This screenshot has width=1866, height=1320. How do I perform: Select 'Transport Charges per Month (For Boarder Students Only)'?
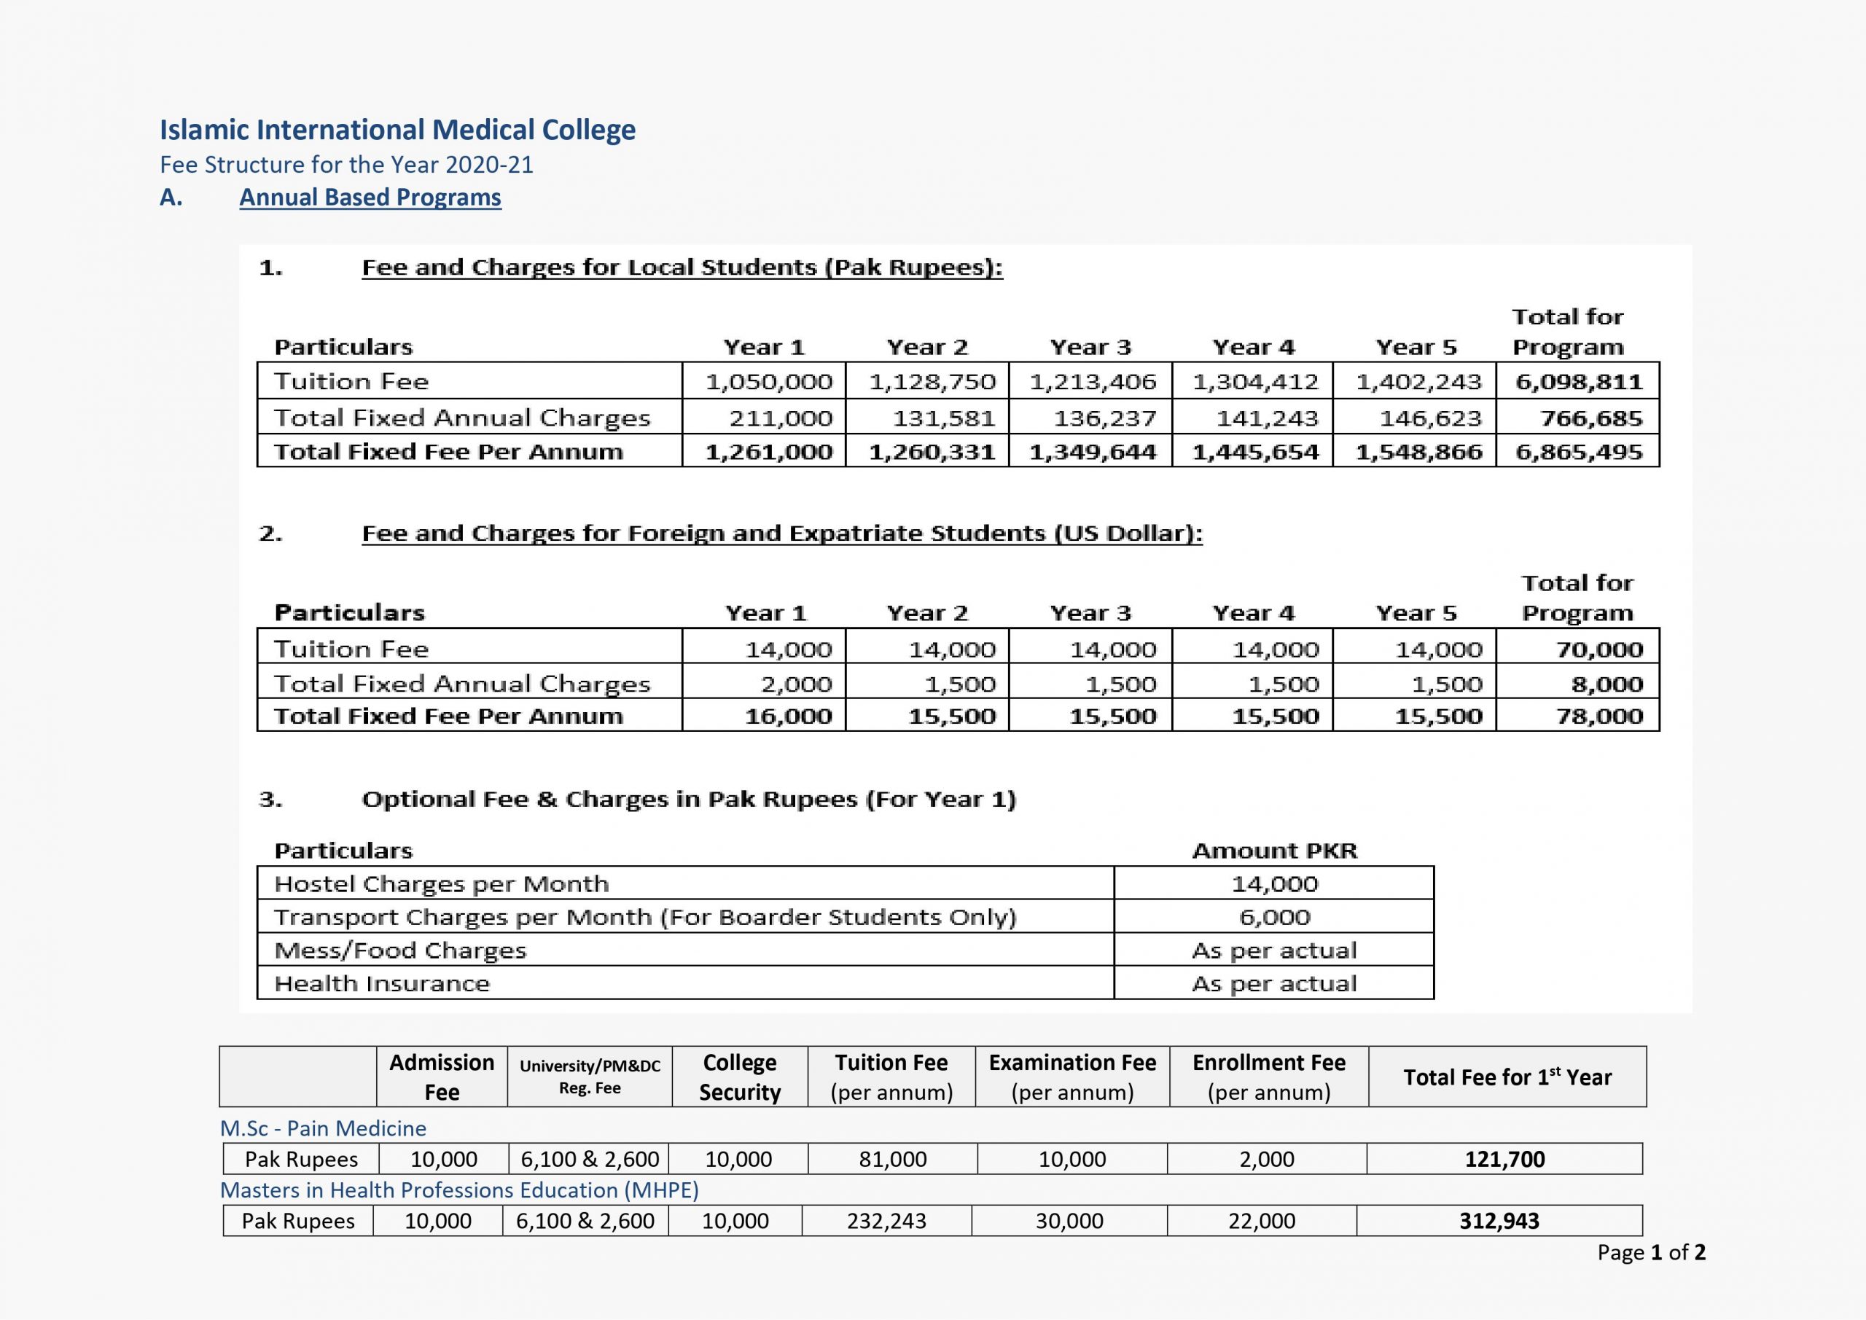pyautogui.click(x=645, y=917)
